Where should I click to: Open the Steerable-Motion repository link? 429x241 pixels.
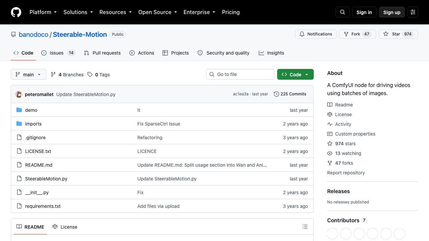pos(80,34)
